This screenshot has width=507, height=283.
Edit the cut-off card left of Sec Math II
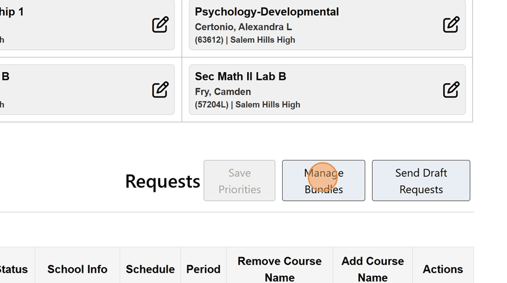click(x=160, y=90)
